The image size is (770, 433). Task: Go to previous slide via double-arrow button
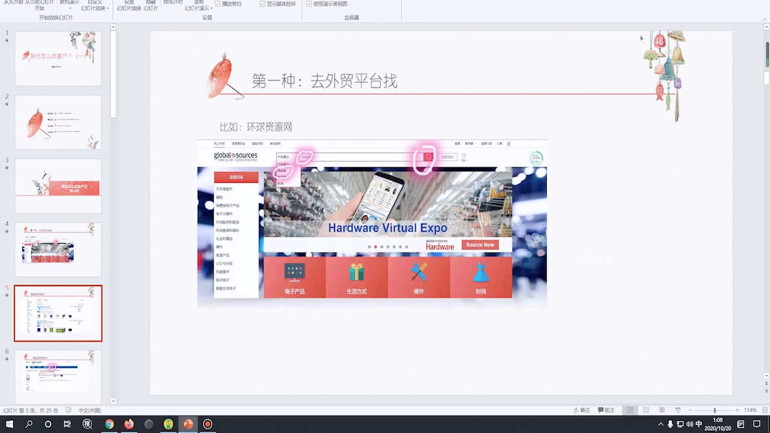(766, 383)
